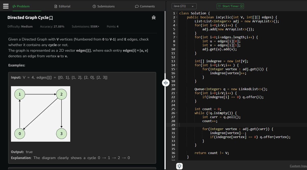The height and width of the screenshot is (170, 307).
Task: Fold the for loop at line 4
Action: [x=177, y=25]
